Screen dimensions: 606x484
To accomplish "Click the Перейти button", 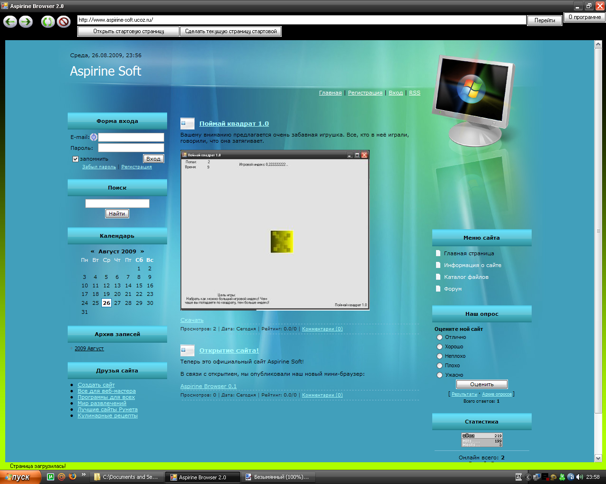I will click(545, 20).
